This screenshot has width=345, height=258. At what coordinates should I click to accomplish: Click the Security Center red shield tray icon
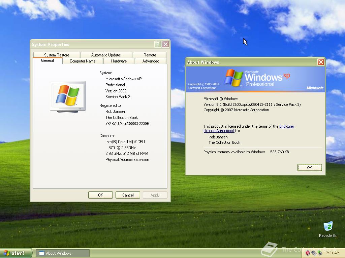[308, 253]
